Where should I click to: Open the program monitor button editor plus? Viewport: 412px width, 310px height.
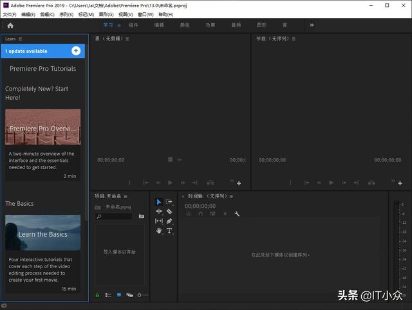[x=400, y=183]
